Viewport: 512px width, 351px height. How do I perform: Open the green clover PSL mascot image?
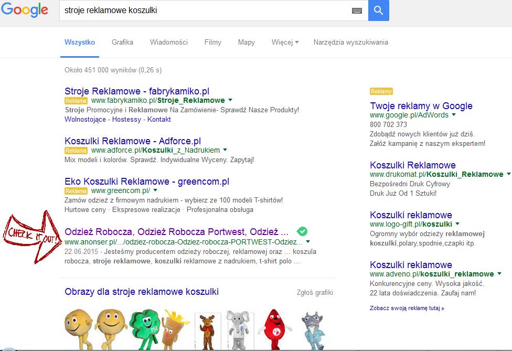(145, 329)
